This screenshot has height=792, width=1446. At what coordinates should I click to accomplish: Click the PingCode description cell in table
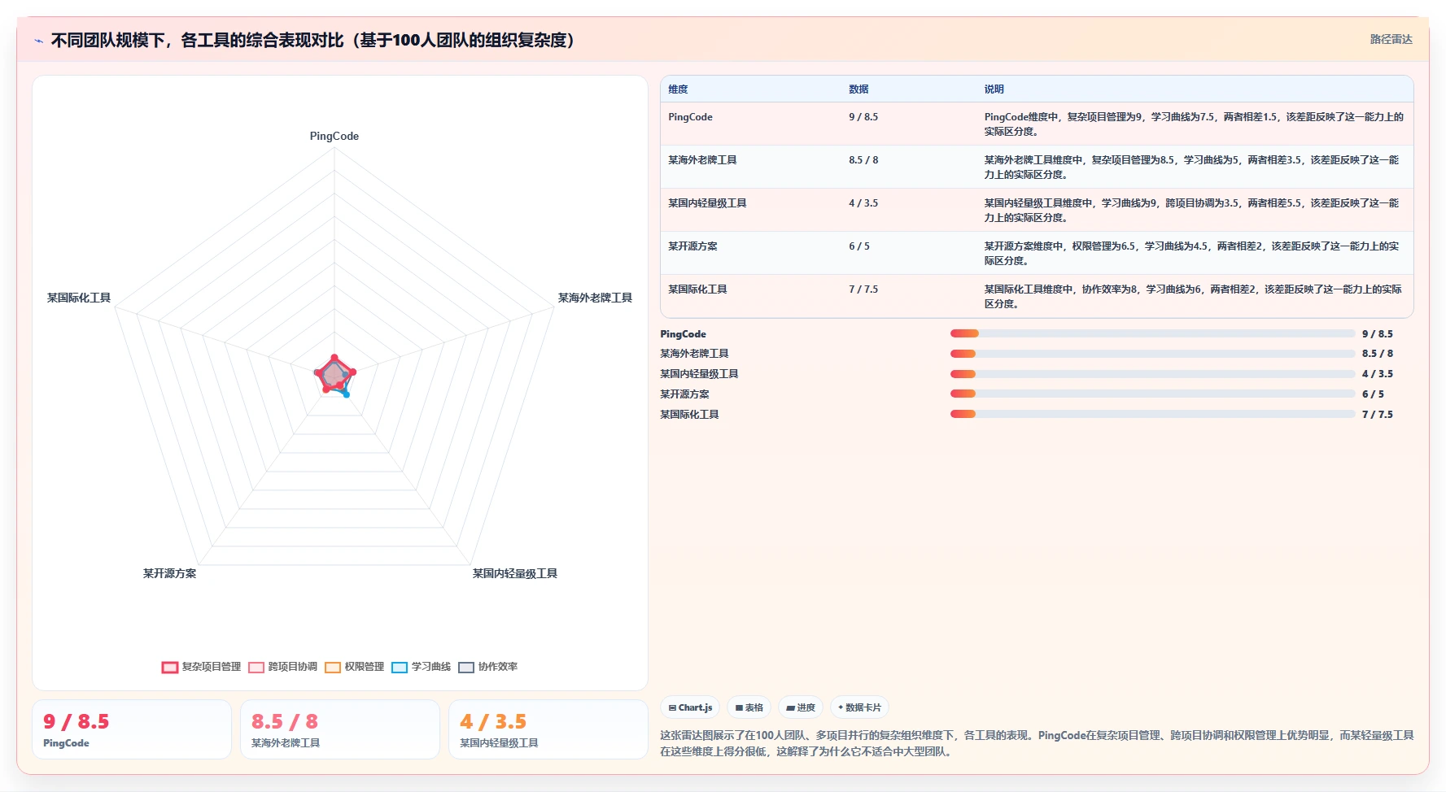click(x=1194, y=124)
